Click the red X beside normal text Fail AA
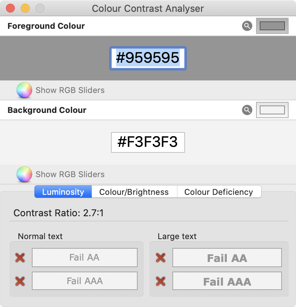Viewport: 296px width, 307px height. pos(20,258)
